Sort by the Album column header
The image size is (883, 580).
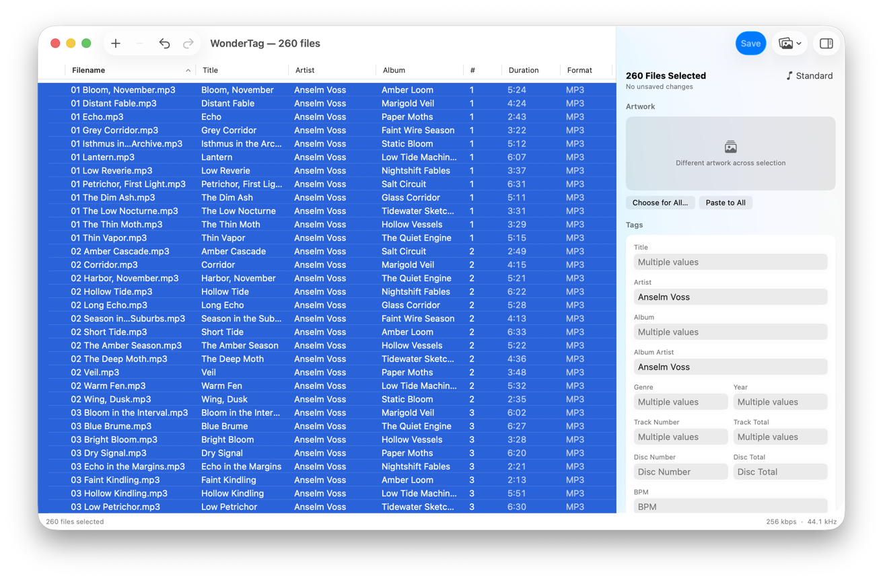pyautogui.click(x=420, y=70)
